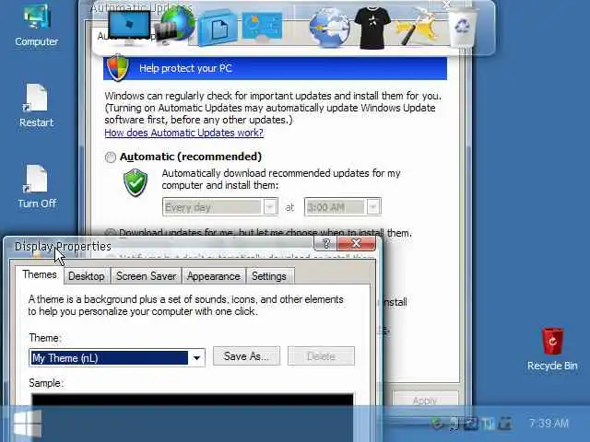This screenshot has height=442, width=590.
Task: Click the light blue TW tray icon
Action: tap(488, 424)
